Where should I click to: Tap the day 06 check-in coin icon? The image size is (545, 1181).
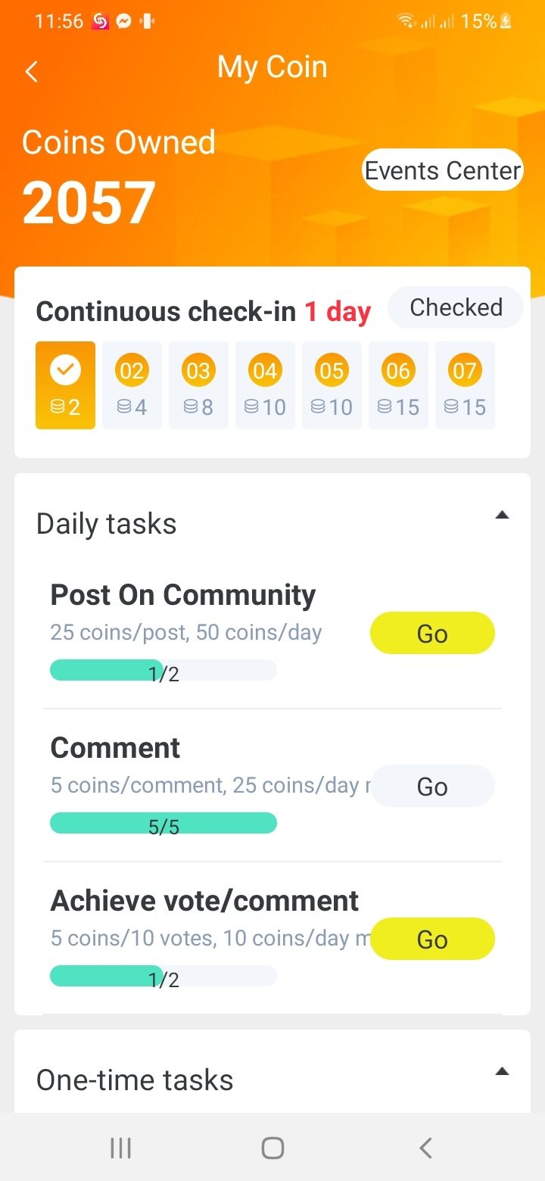[x=398, y=371]
